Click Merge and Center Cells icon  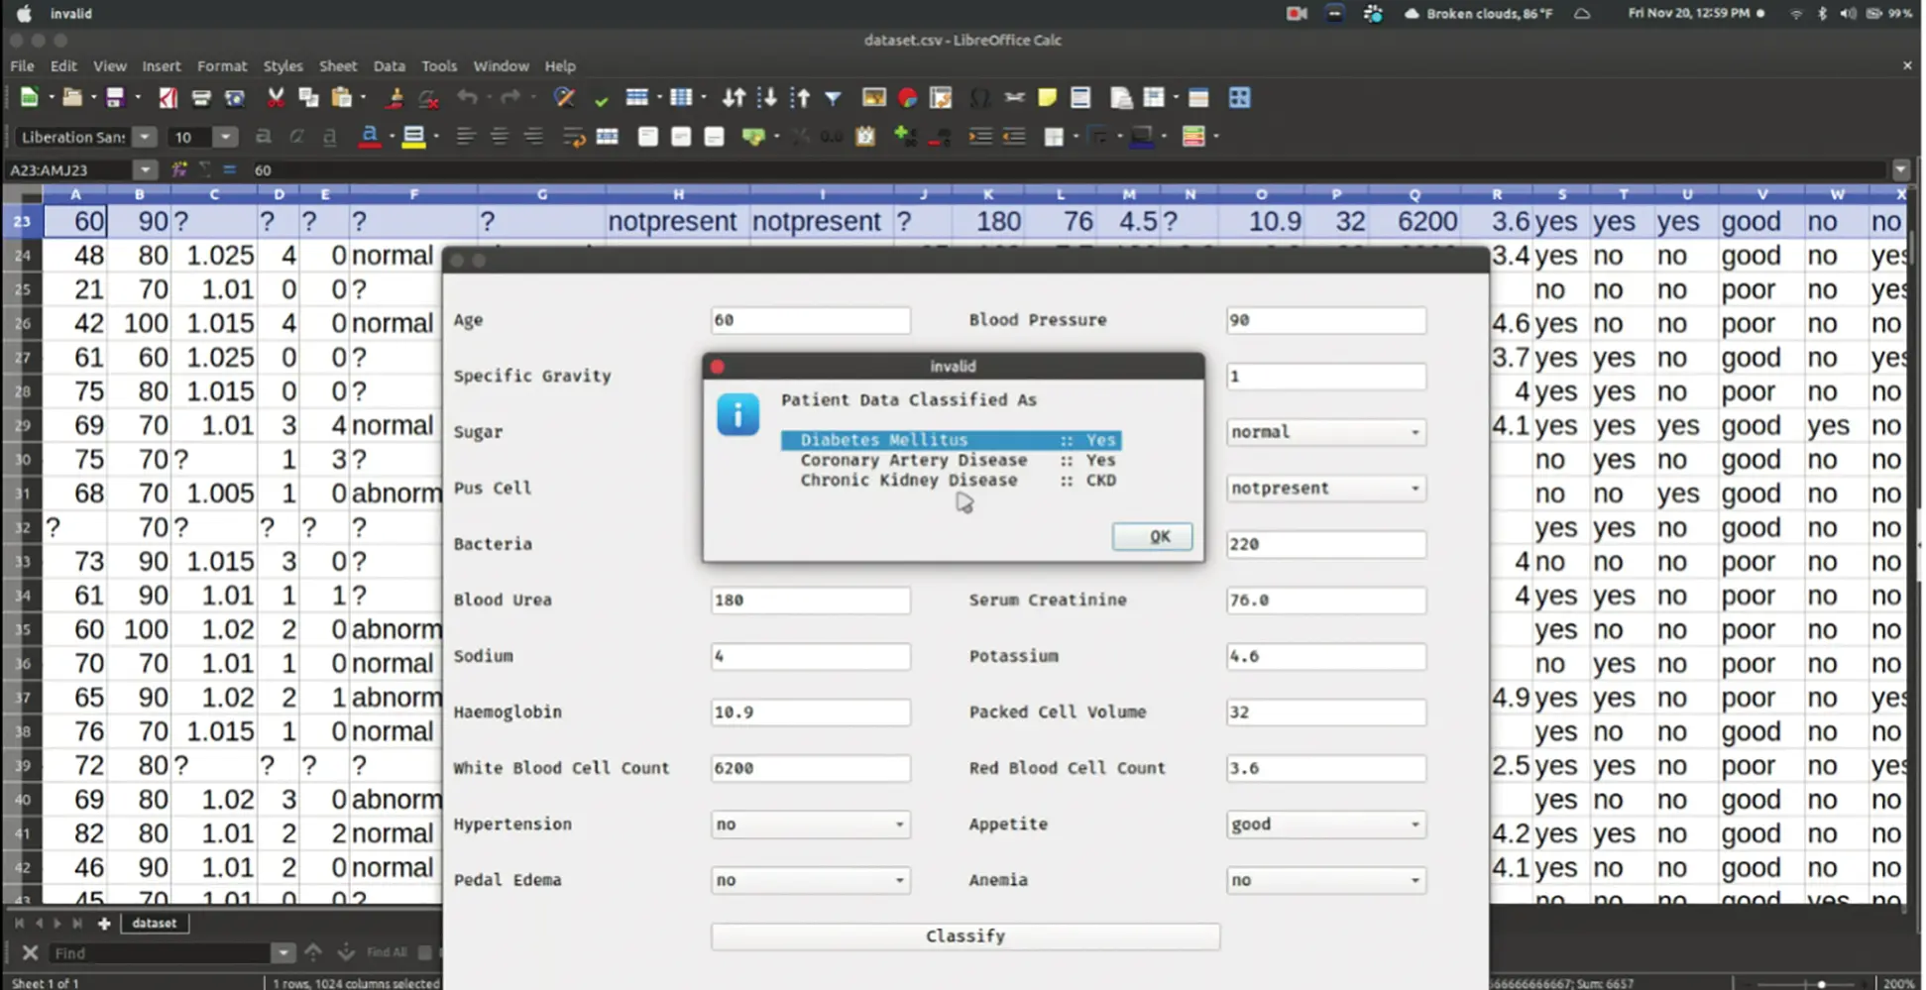[608, 137]
